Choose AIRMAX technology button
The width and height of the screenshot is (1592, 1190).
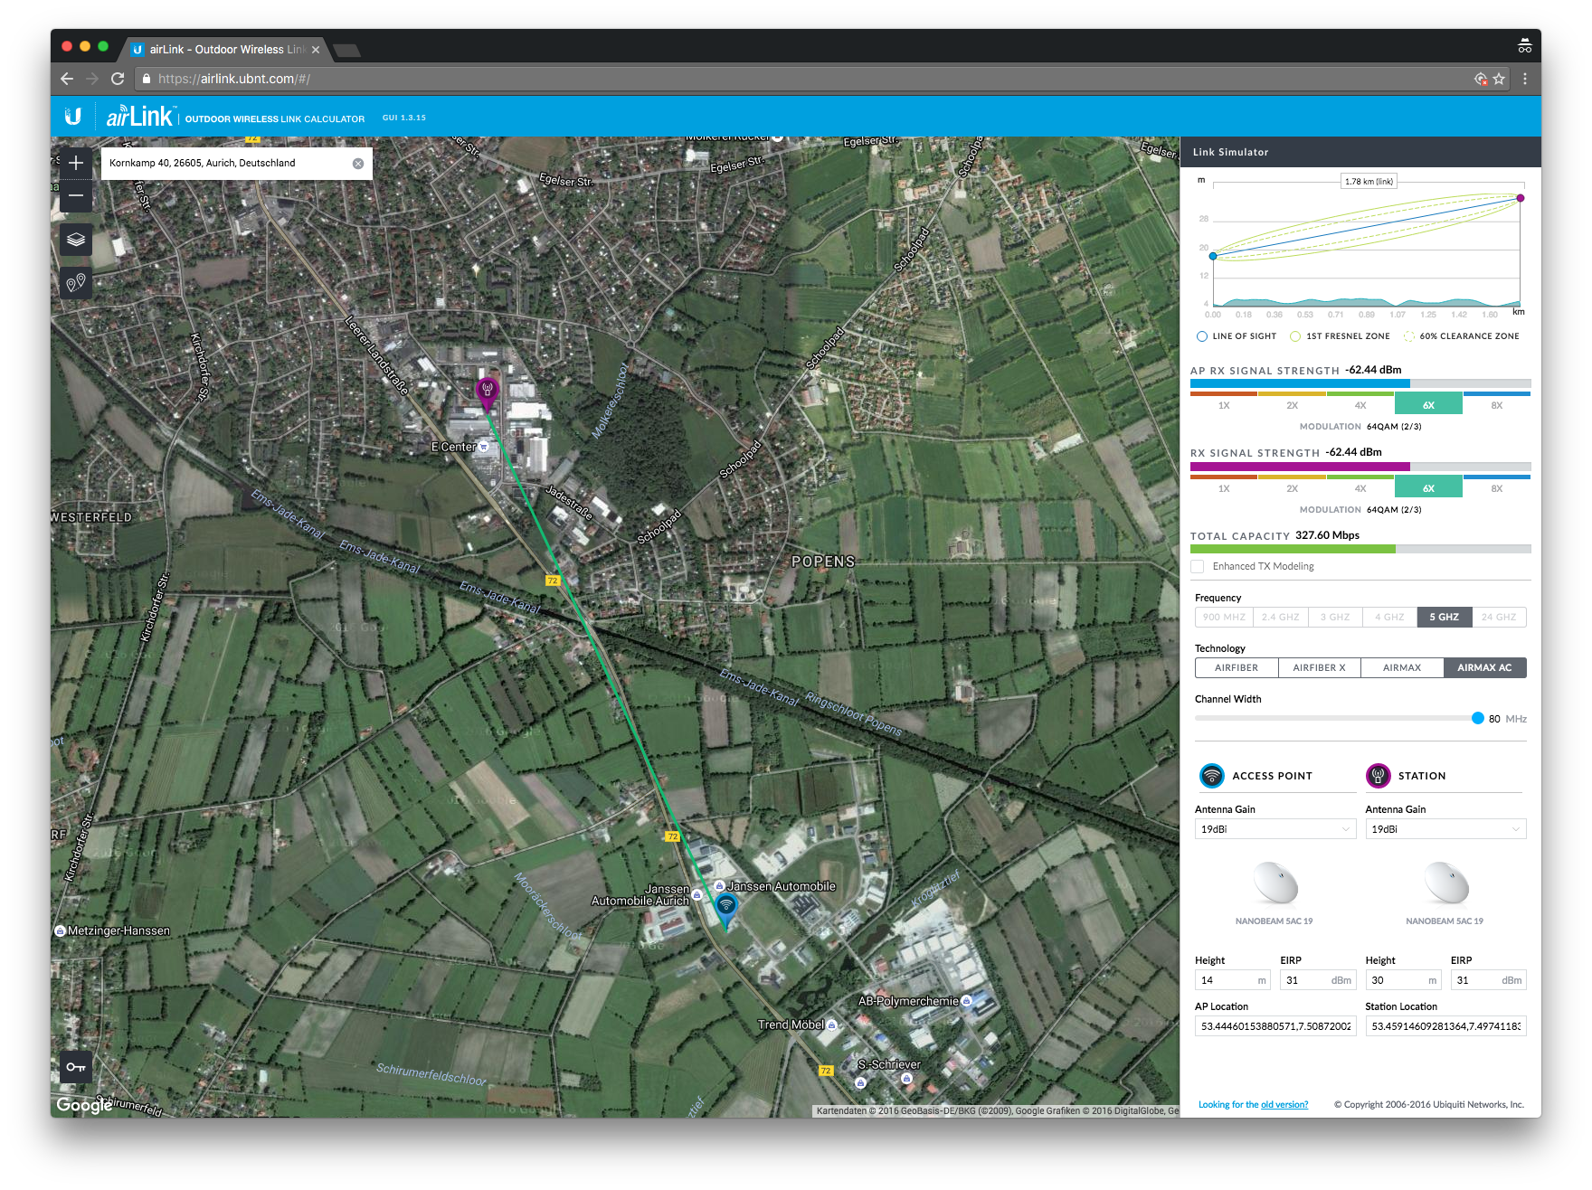pos(1401,667)
